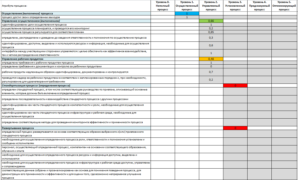Click the "Уровень 2. Управляемый процесс" column header

click(211, 6)
